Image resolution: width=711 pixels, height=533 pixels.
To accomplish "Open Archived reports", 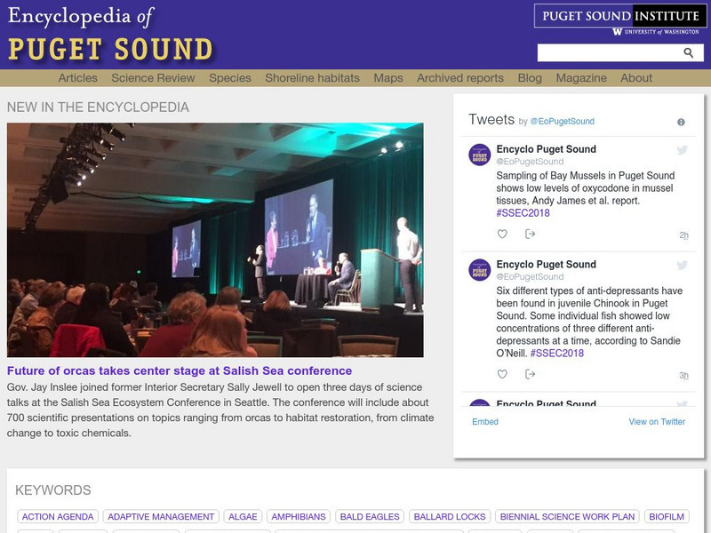I will pyautogui.click(x=460, y=78).
